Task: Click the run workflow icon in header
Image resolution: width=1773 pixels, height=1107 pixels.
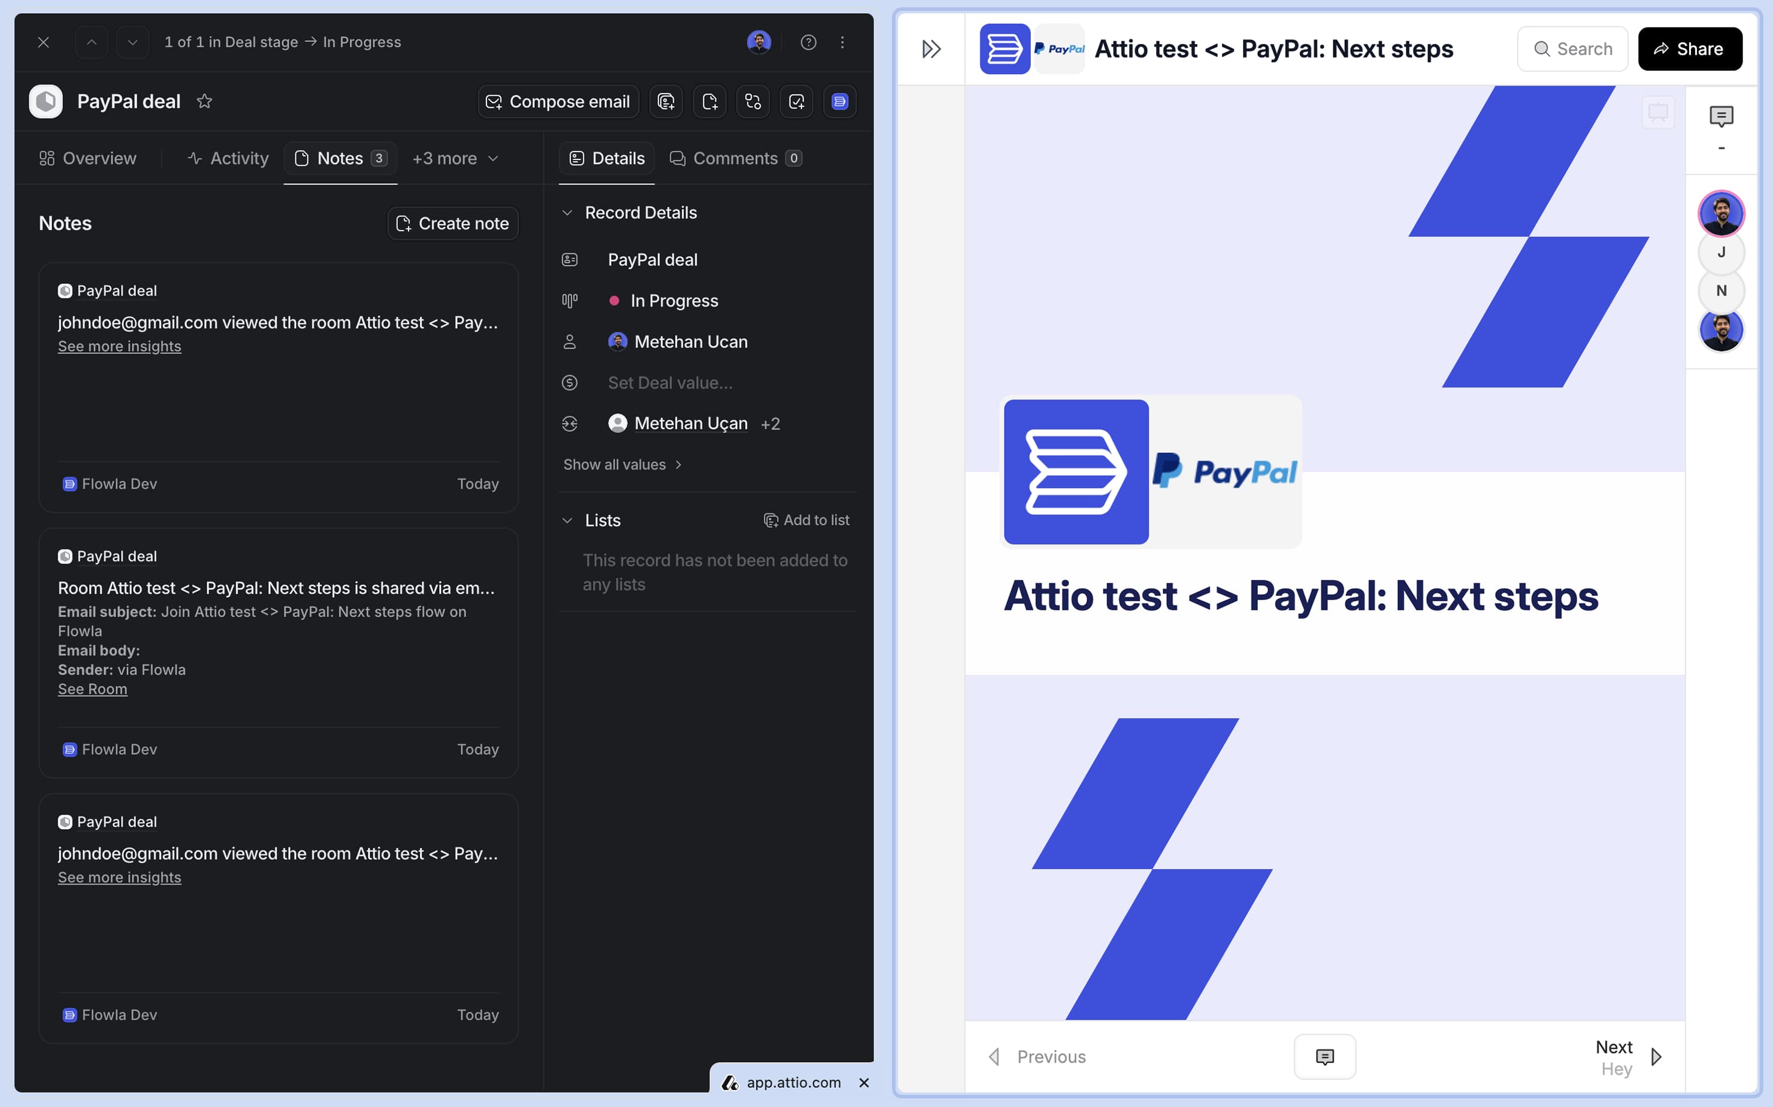Action: [x=752, y=102]
